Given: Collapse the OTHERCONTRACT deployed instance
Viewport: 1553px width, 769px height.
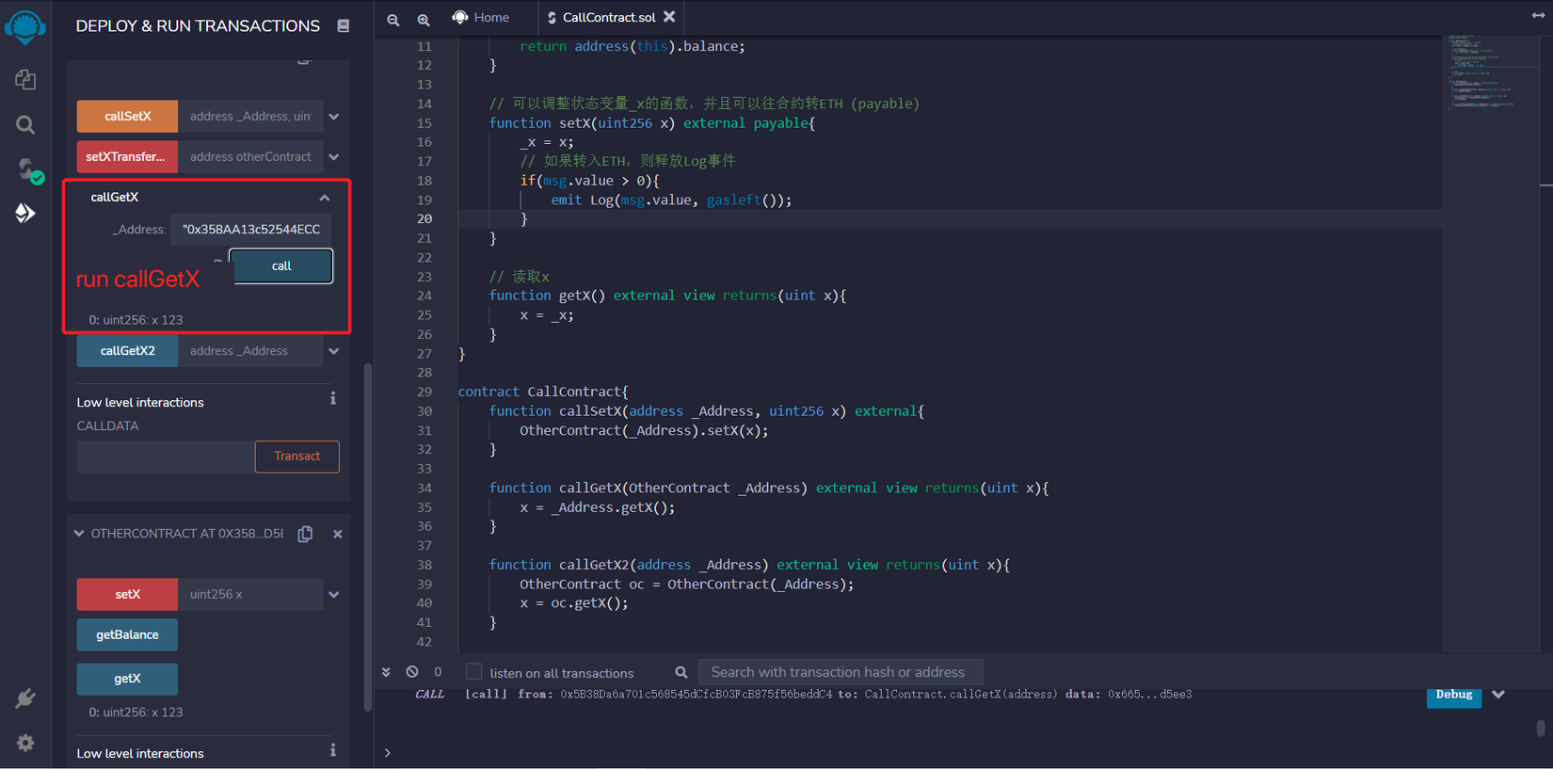Looking at the screenshot, I should [x=79, y=534].
